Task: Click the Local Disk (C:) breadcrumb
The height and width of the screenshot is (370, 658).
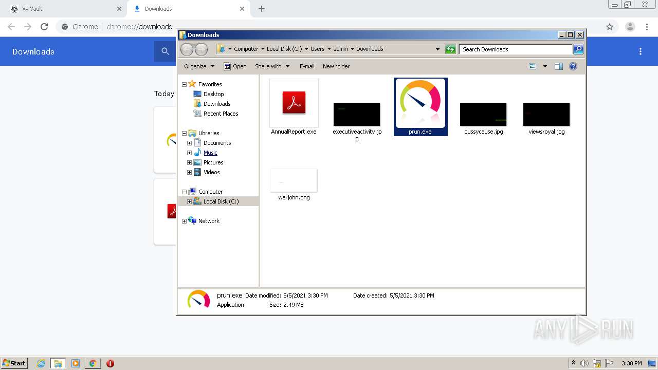Action: tap(284, 49)
